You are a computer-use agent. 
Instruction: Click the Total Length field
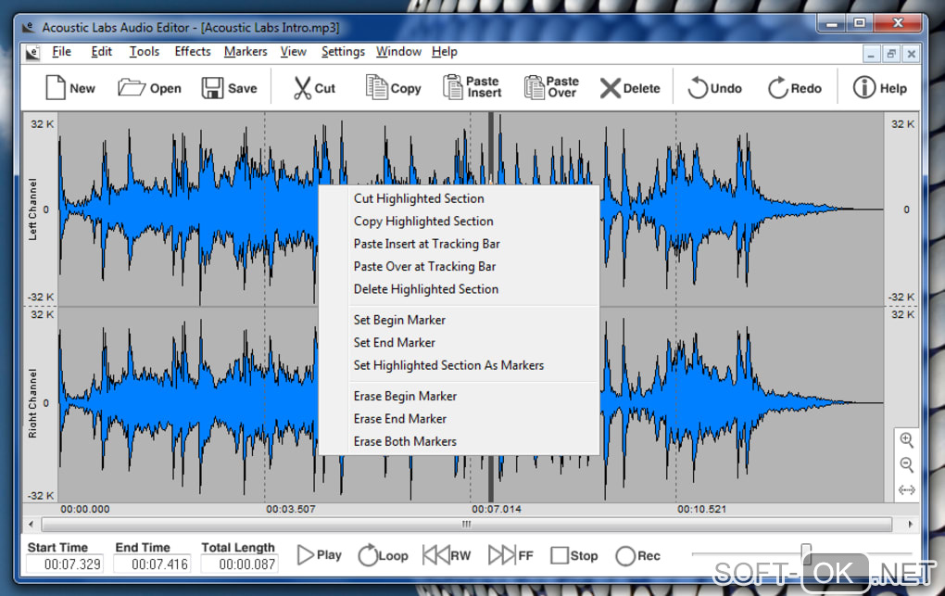(239, 564)
